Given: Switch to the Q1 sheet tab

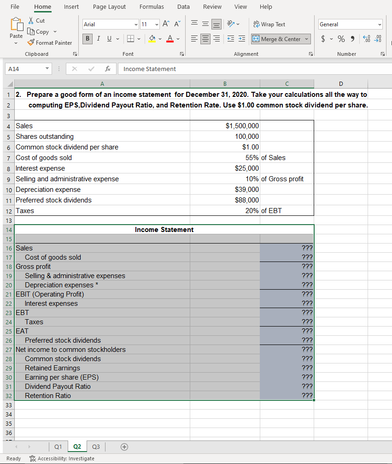Looking at the screenshot, I should tap(58, 446).
